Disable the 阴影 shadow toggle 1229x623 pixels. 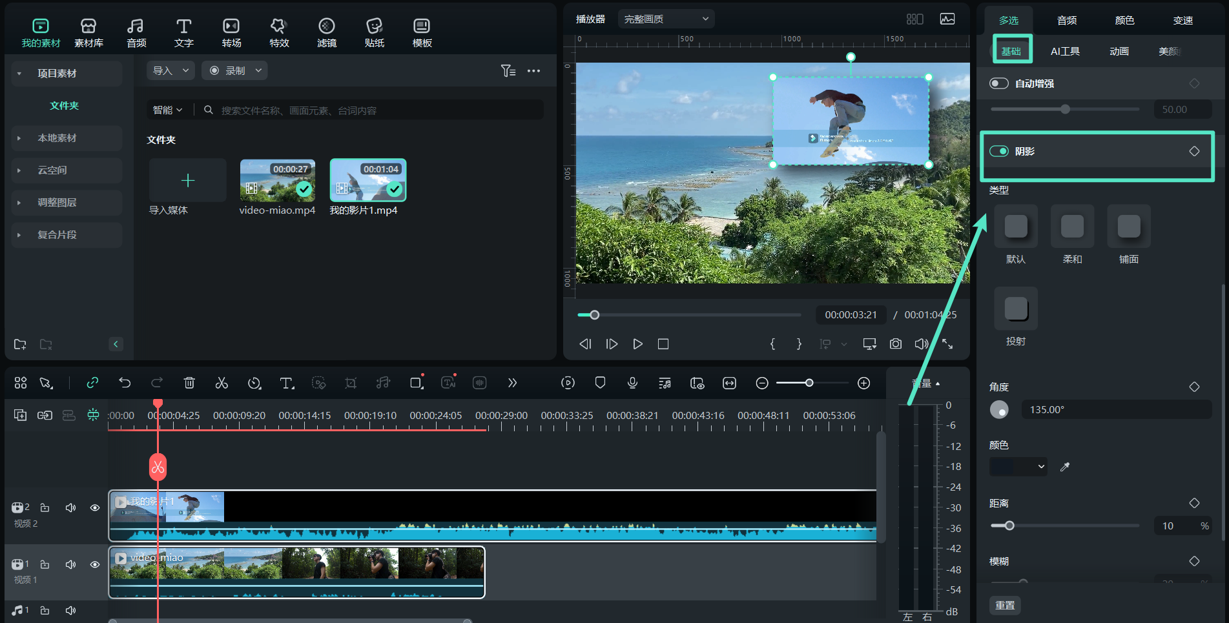tap(999, 151)
